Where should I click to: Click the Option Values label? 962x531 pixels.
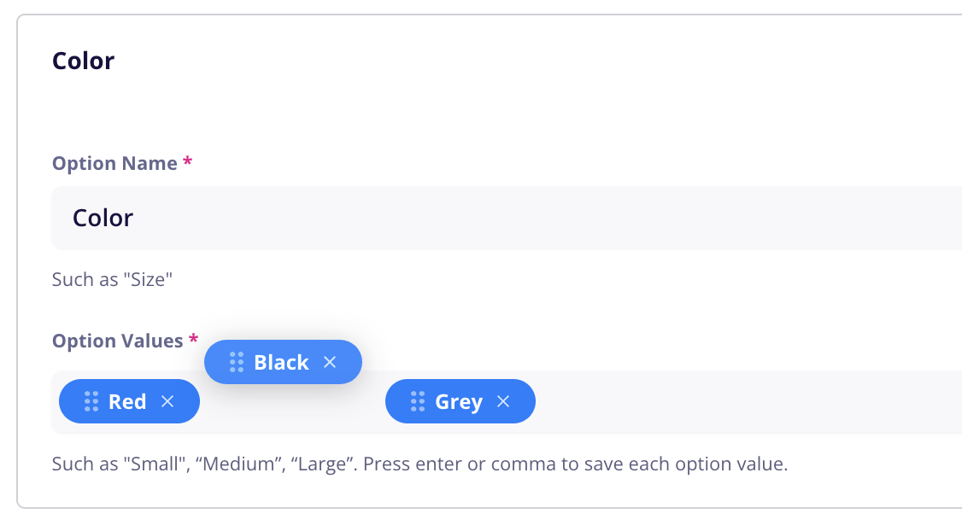(x=118, y=341)
